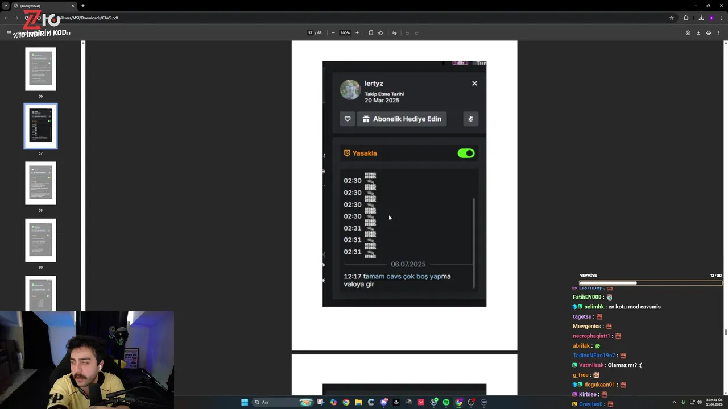Viewport: 728px width, 409px height.
Task: Download the CAVS.pdf file
Action: pos(698,33)
